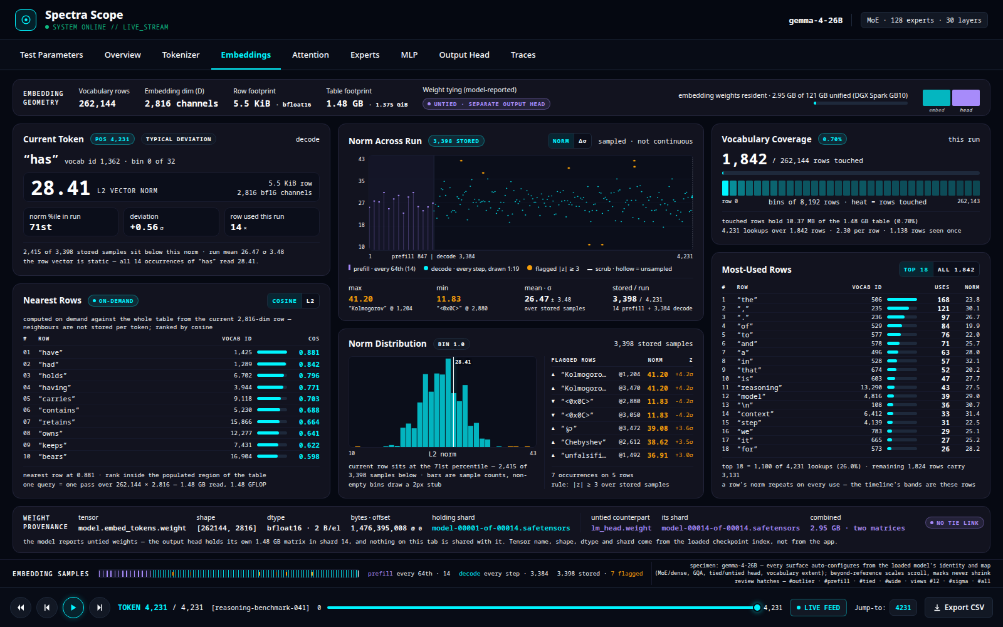Screen dimensions: 1003x627
Task: Switch nearest rows to L2 distance
Action: [310, 301]
